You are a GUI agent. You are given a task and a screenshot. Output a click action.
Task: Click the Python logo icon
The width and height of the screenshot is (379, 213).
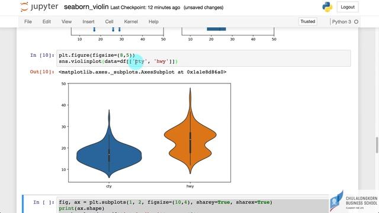click(x=327, y=7)
